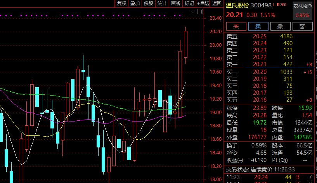Click the 市值 value 1344亿
This screenshot has height=183, width=317.
point(303,123)
